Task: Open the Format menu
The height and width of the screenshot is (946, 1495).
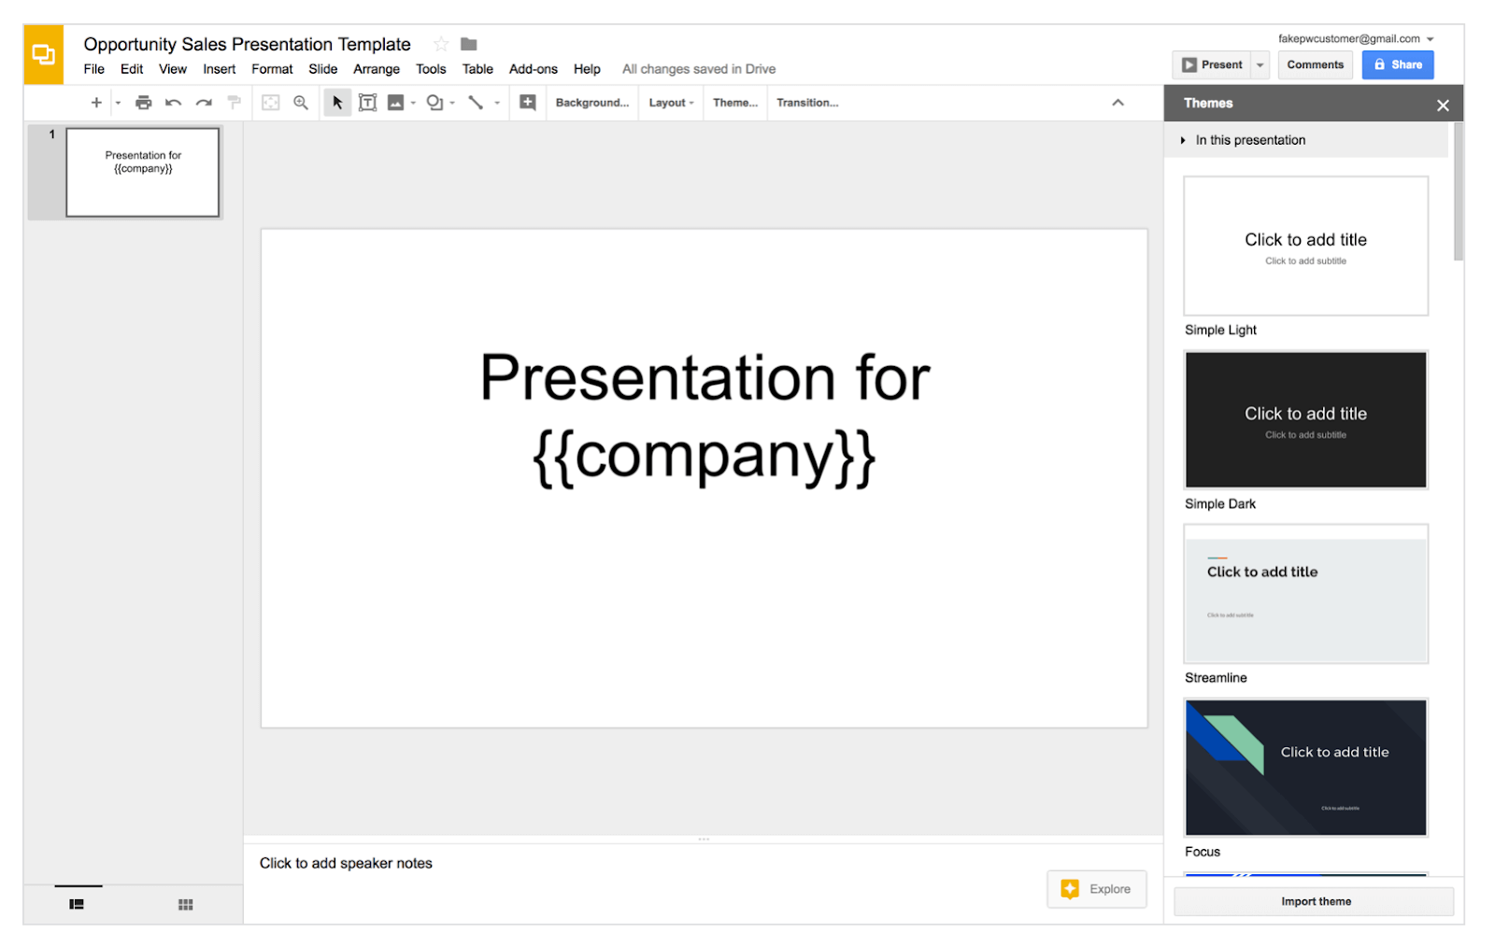Action: (x=272, y=69)
